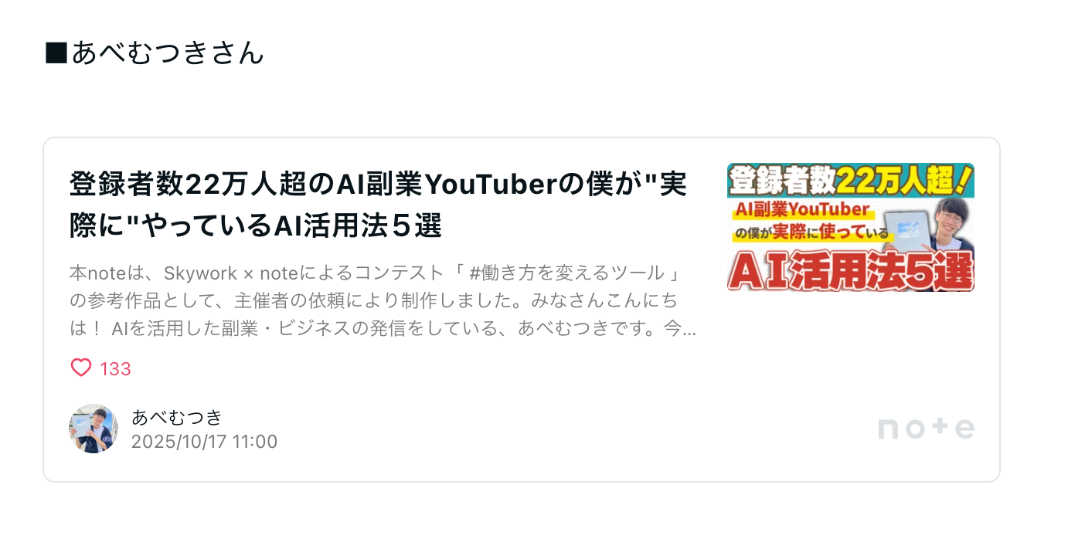Click the gray article excerpt text

pyautogui.click(x=383, y=301)
